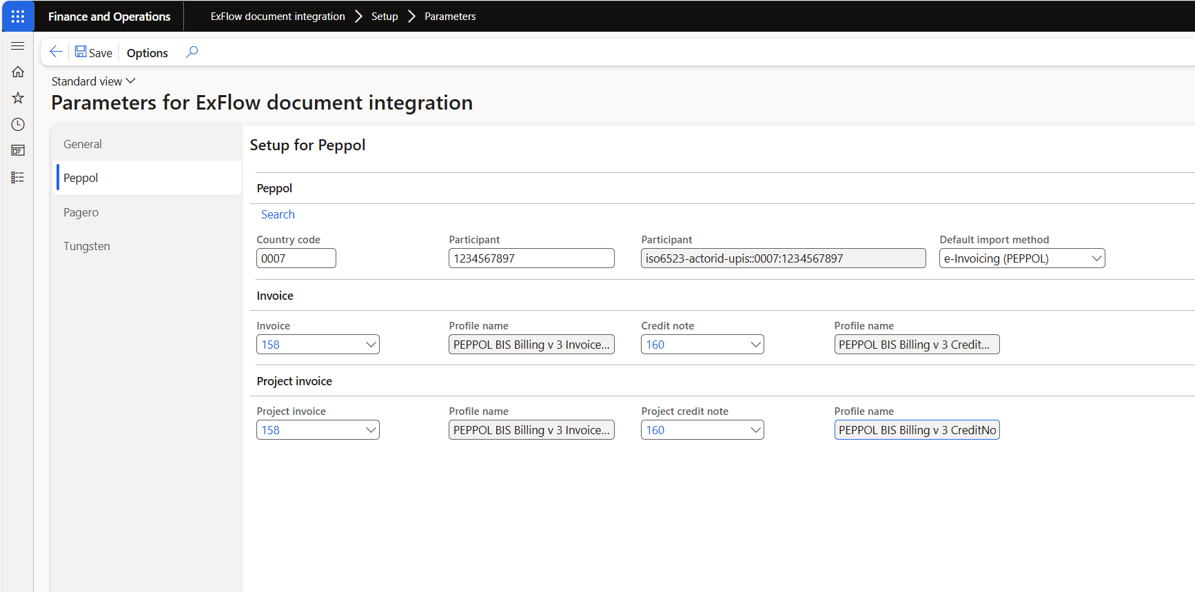Open the Options menu
This screenshot has width=1195, height=592.
click(147, 53)
